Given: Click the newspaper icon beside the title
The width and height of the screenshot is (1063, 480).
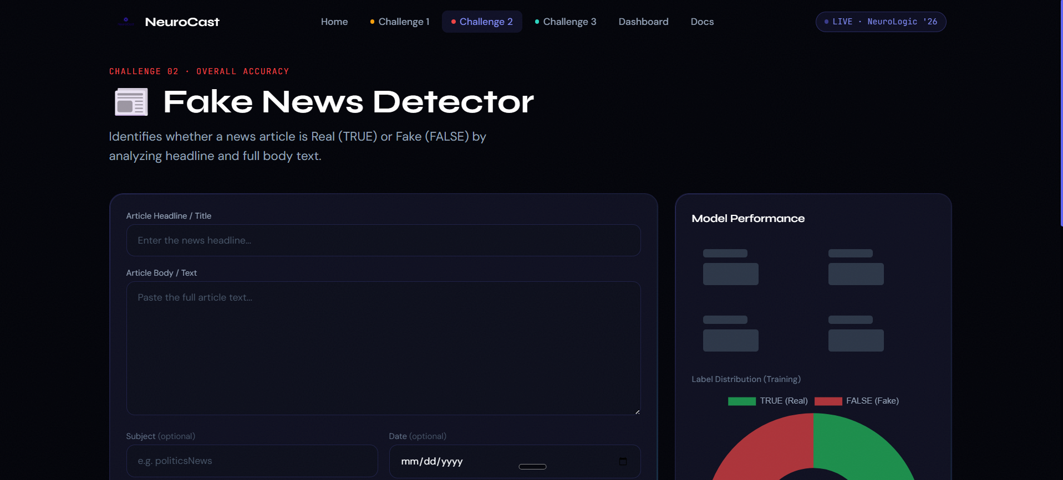Looking at the screenshot, I should 131,102.
